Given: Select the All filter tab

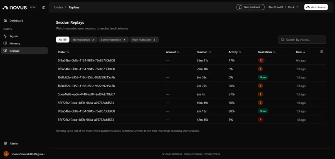Looking at the screenshot, I should [63, 40].
